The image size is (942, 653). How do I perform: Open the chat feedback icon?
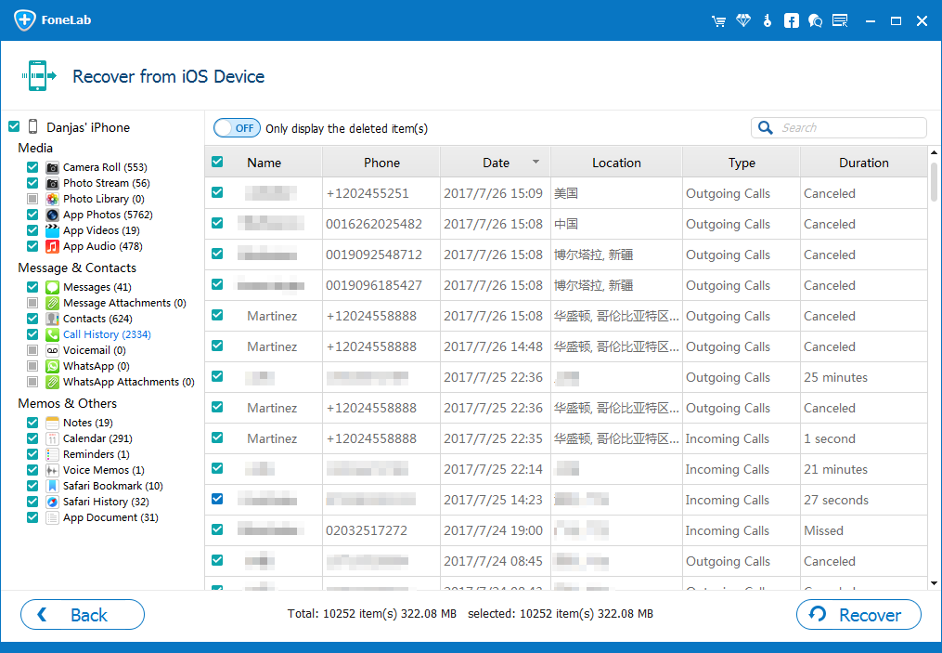815,20
